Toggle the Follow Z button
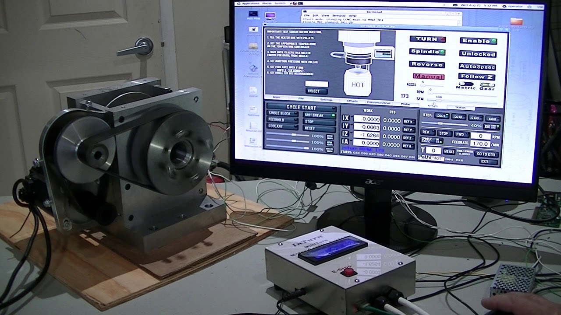This screenshot has height=315, width=561. (x=477, y=77)
